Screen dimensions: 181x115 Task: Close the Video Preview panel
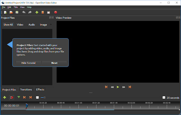[179, 17]
